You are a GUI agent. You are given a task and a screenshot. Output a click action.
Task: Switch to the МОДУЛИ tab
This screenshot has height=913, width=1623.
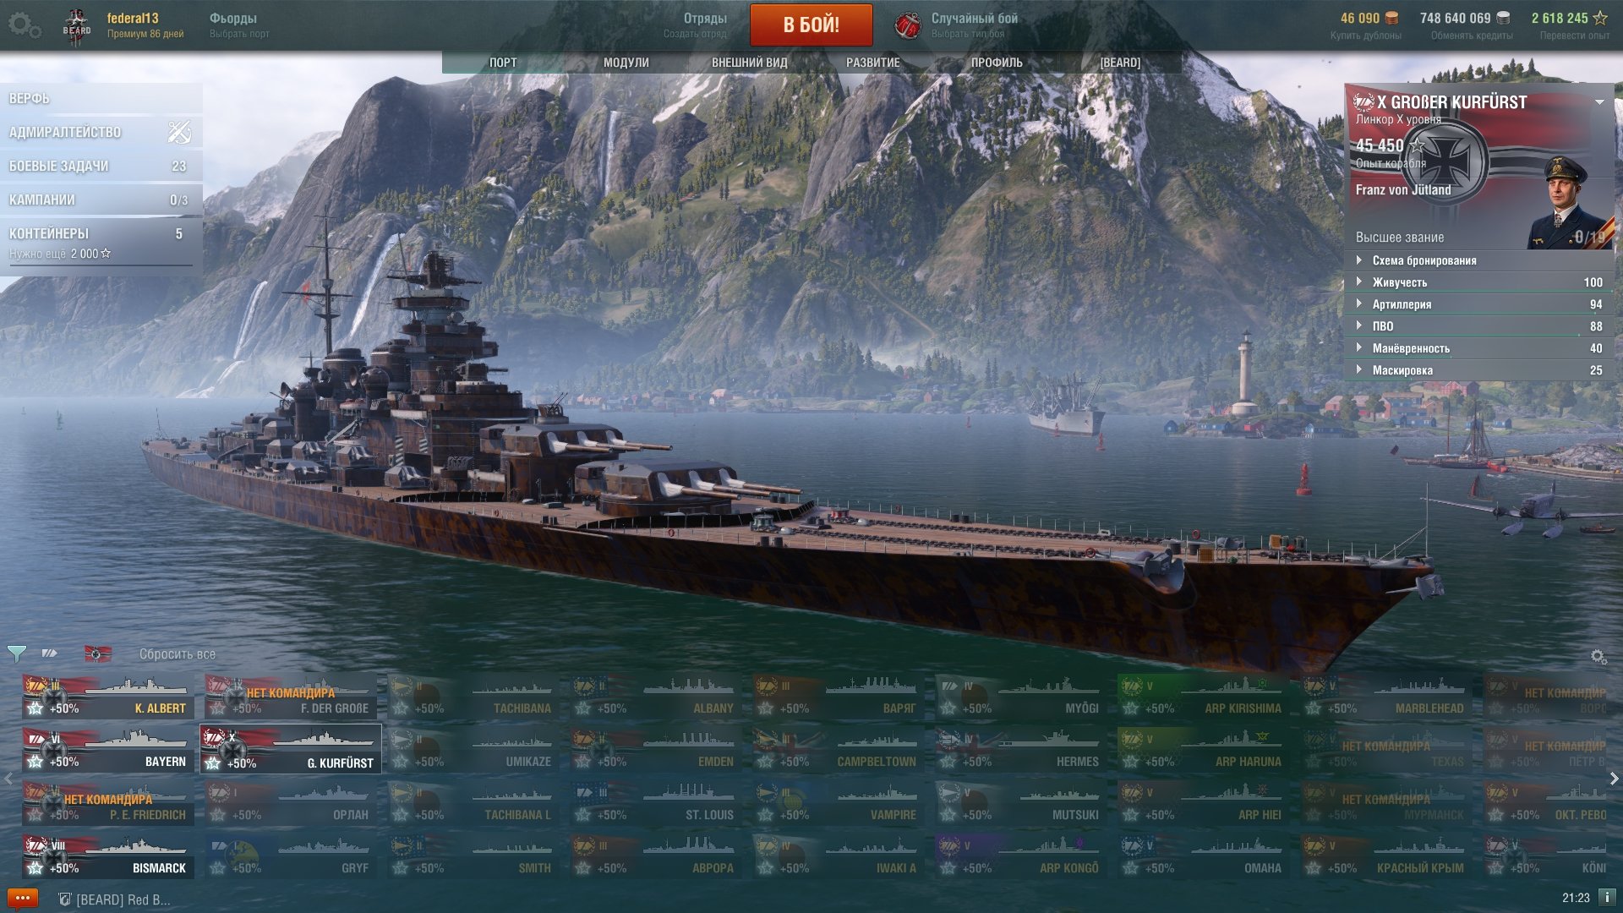point(626,63)
